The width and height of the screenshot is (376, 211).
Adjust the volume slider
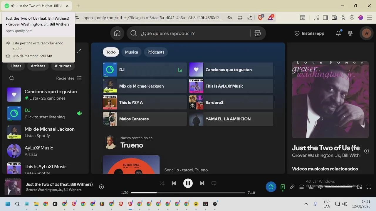tap(339, 187)
